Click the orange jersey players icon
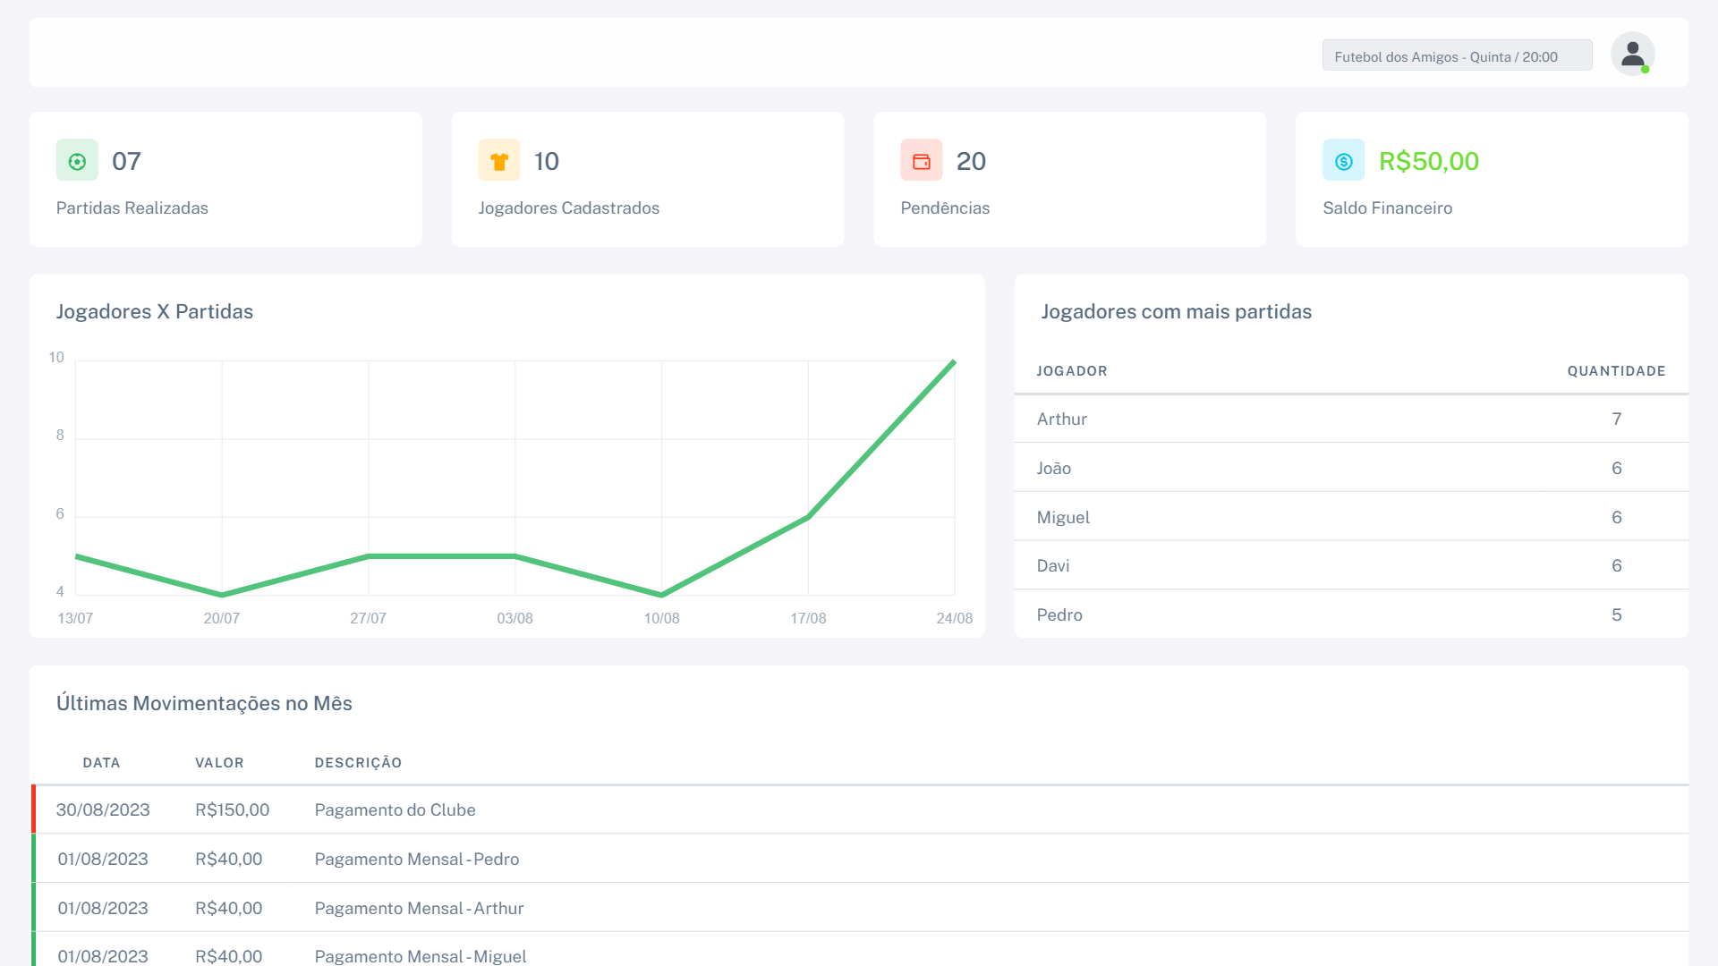Image resolution: width=1718 pixels, height=966 pixels. (499, 161)
